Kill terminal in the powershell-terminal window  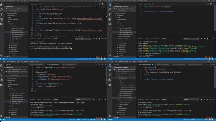pyautogui.click(x=99, y=39)
